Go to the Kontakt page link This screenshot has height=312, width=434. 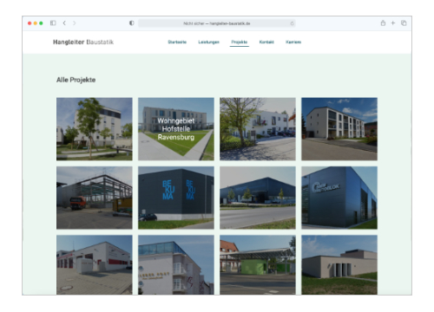point(266,42)
